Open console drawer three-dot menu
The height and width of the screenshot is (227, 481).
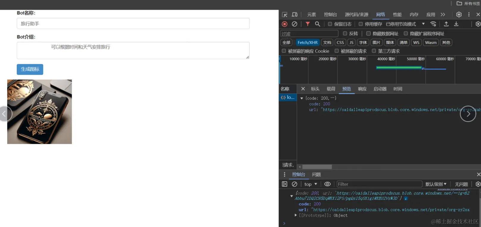[x=284, y=174]
